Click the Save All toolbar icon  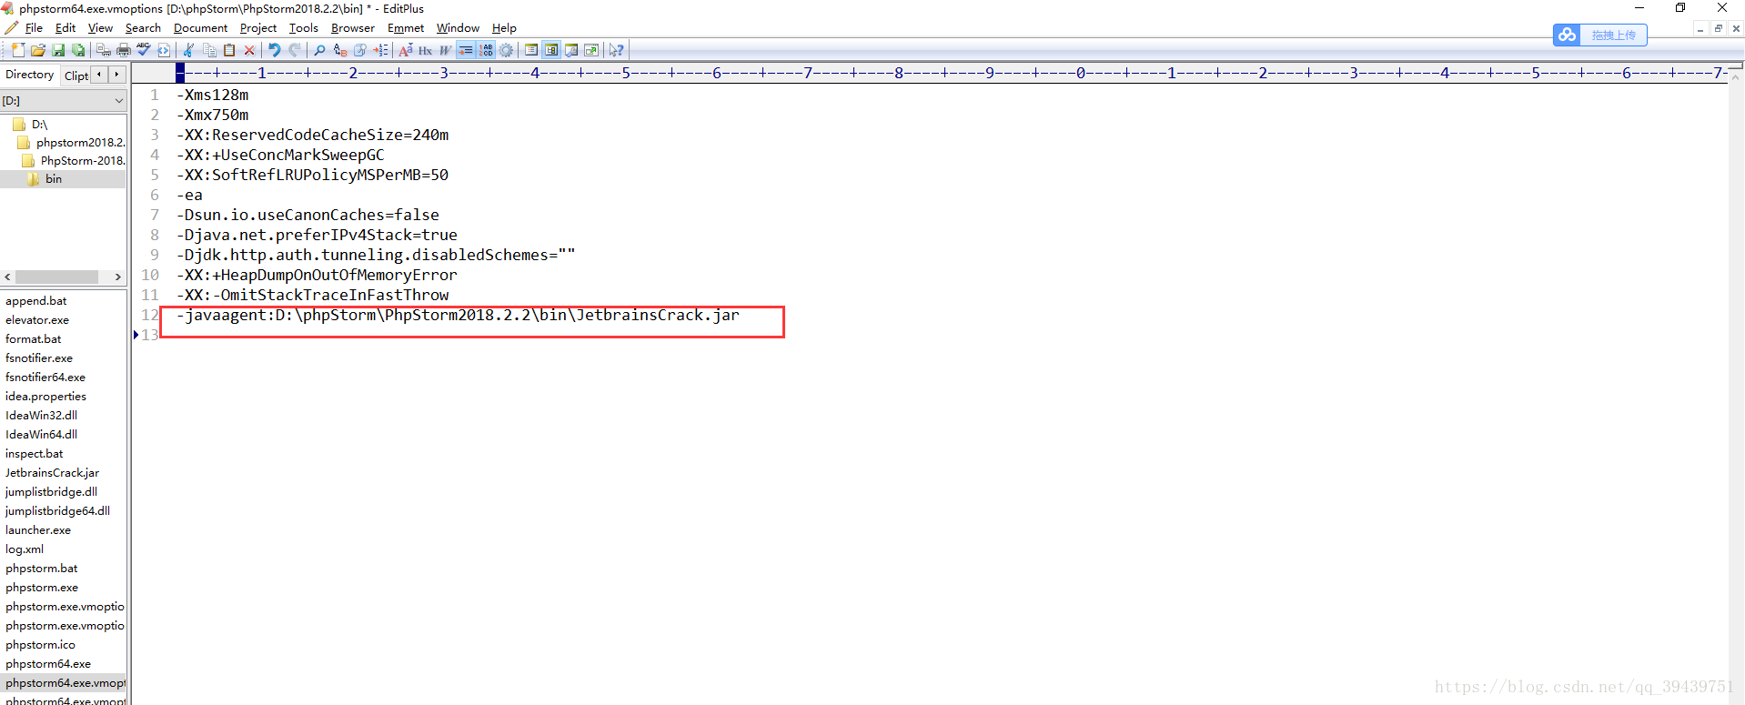pyautogui.click(x=78, y=50)
